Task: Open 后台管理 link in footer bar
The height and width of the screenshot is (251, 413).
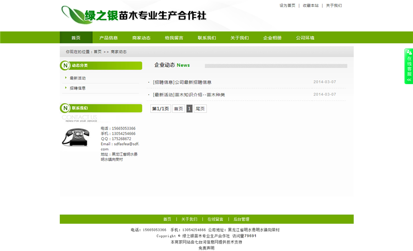Action: pyautogui.click(x=241, y=219)
